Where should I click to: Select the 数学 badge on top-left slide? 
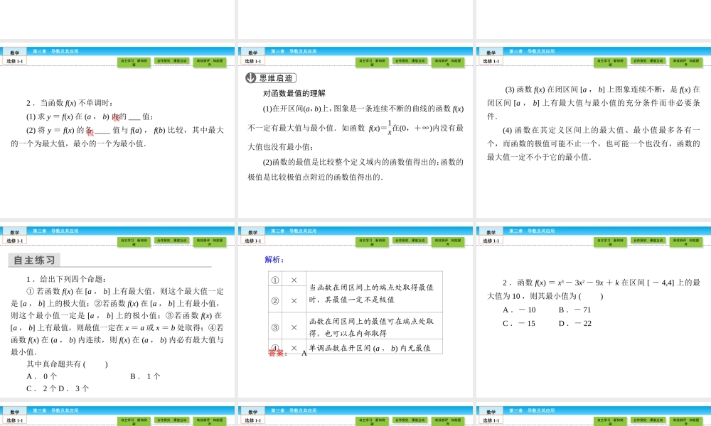click(16, 51)
